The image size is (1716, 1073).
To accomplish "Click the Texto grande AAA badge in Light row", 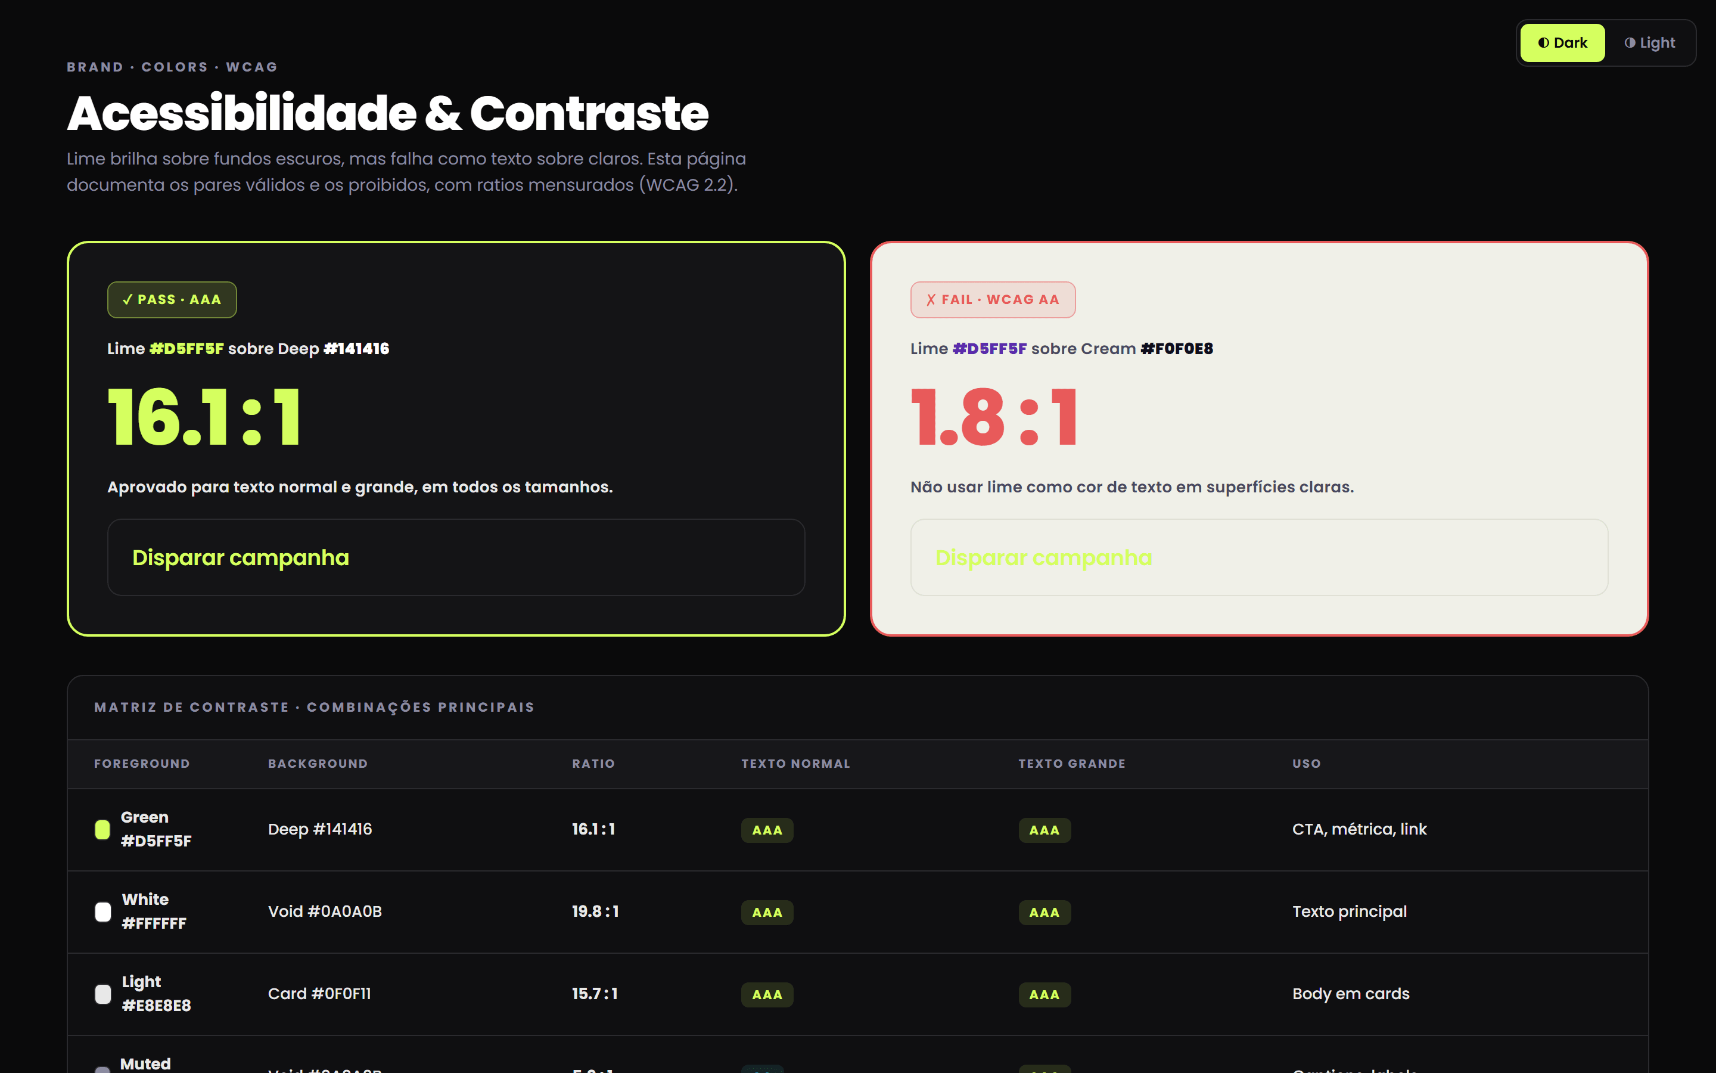I will tap(1044, 994).
